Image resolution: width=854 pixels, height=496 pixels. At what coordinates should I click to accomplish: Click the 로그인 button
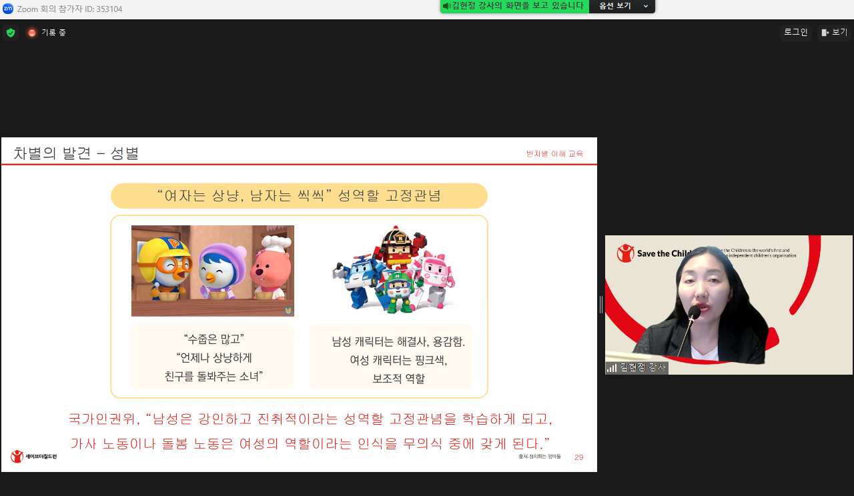pyautogui.click(x=795, y=32)
